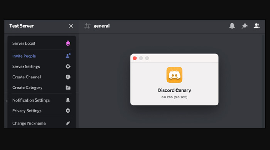Click the Server Settings gear icon

(x=68, y=67)
